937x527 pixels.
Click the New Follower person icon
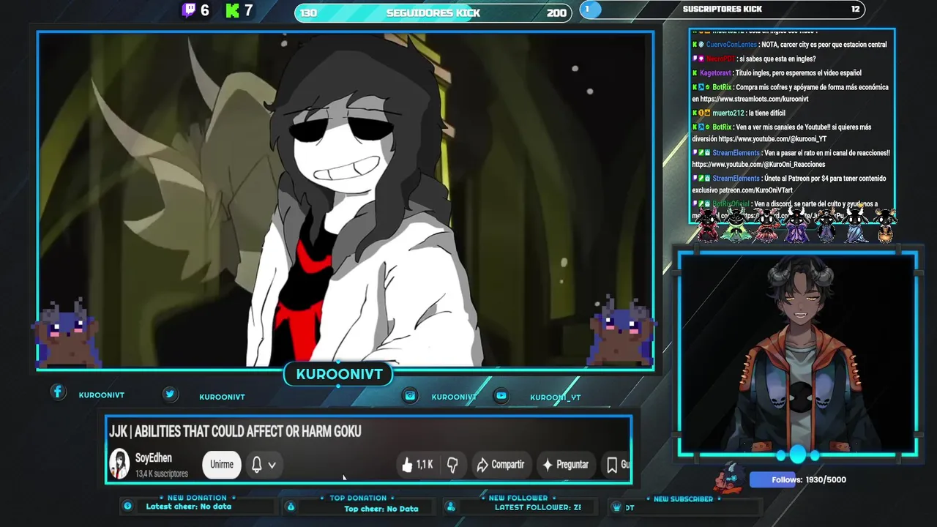click(x=451, y=507)
